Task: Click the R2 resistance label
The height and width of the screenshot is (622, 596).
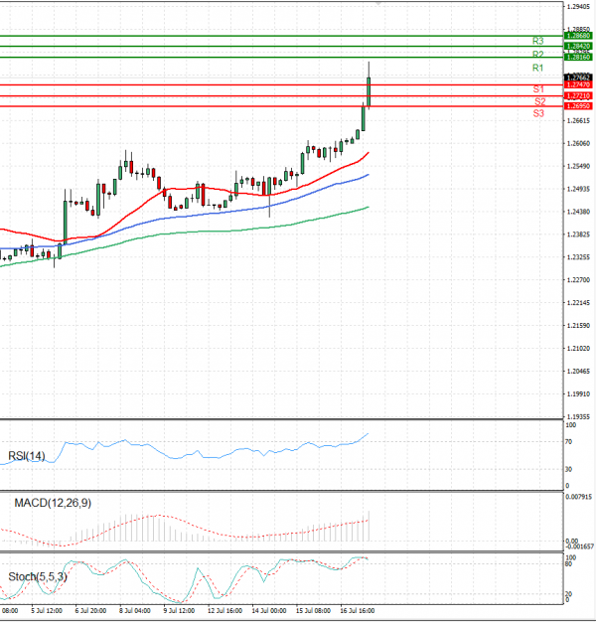Action: tap(537, 54)
